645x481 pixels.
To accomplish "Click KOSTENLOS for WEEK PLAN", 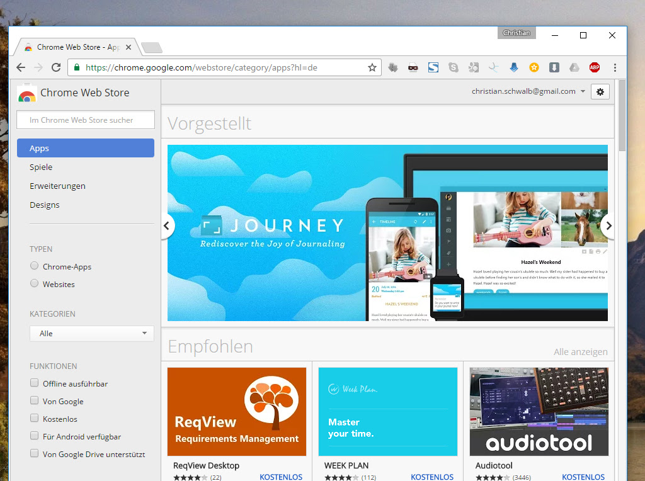I will (432, 477).
